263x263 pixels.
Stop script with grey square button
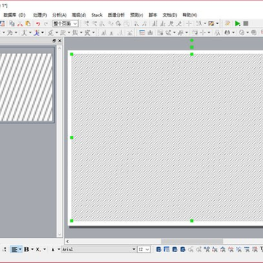[245, 23]
